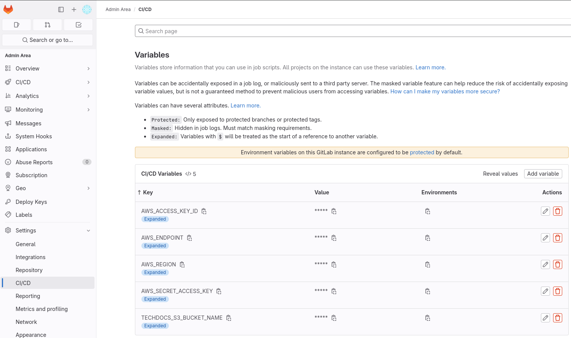Open Applications in the sidebar
Screen dimensions: 571x338
pyautogui.click(x=48, y=149)
